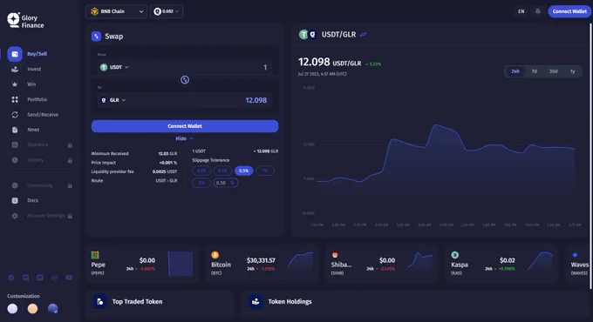Click the custom slippage 0.50 input
Image resolution: width=593 pixels, height=322 pixels.
click(x=225, y=183)
